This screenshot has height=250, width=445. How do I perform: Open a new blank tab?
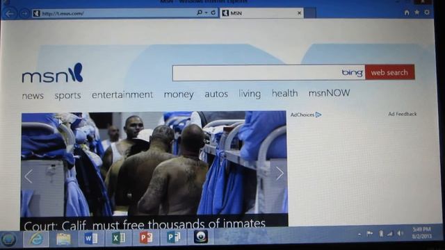309,13
